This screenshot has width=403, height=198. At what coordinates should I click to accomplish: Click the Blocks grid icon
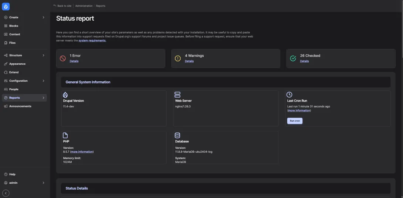[6, 26]
